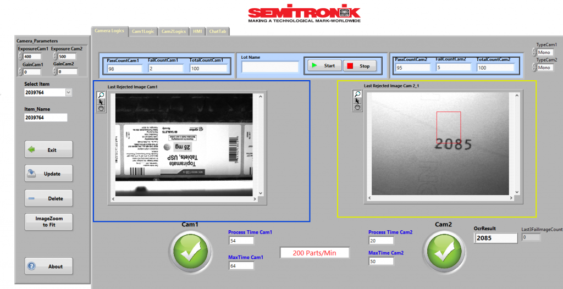Select the pointer tool in Cam1 image viewer
This screenshot has height=289, width=563.
101,102
